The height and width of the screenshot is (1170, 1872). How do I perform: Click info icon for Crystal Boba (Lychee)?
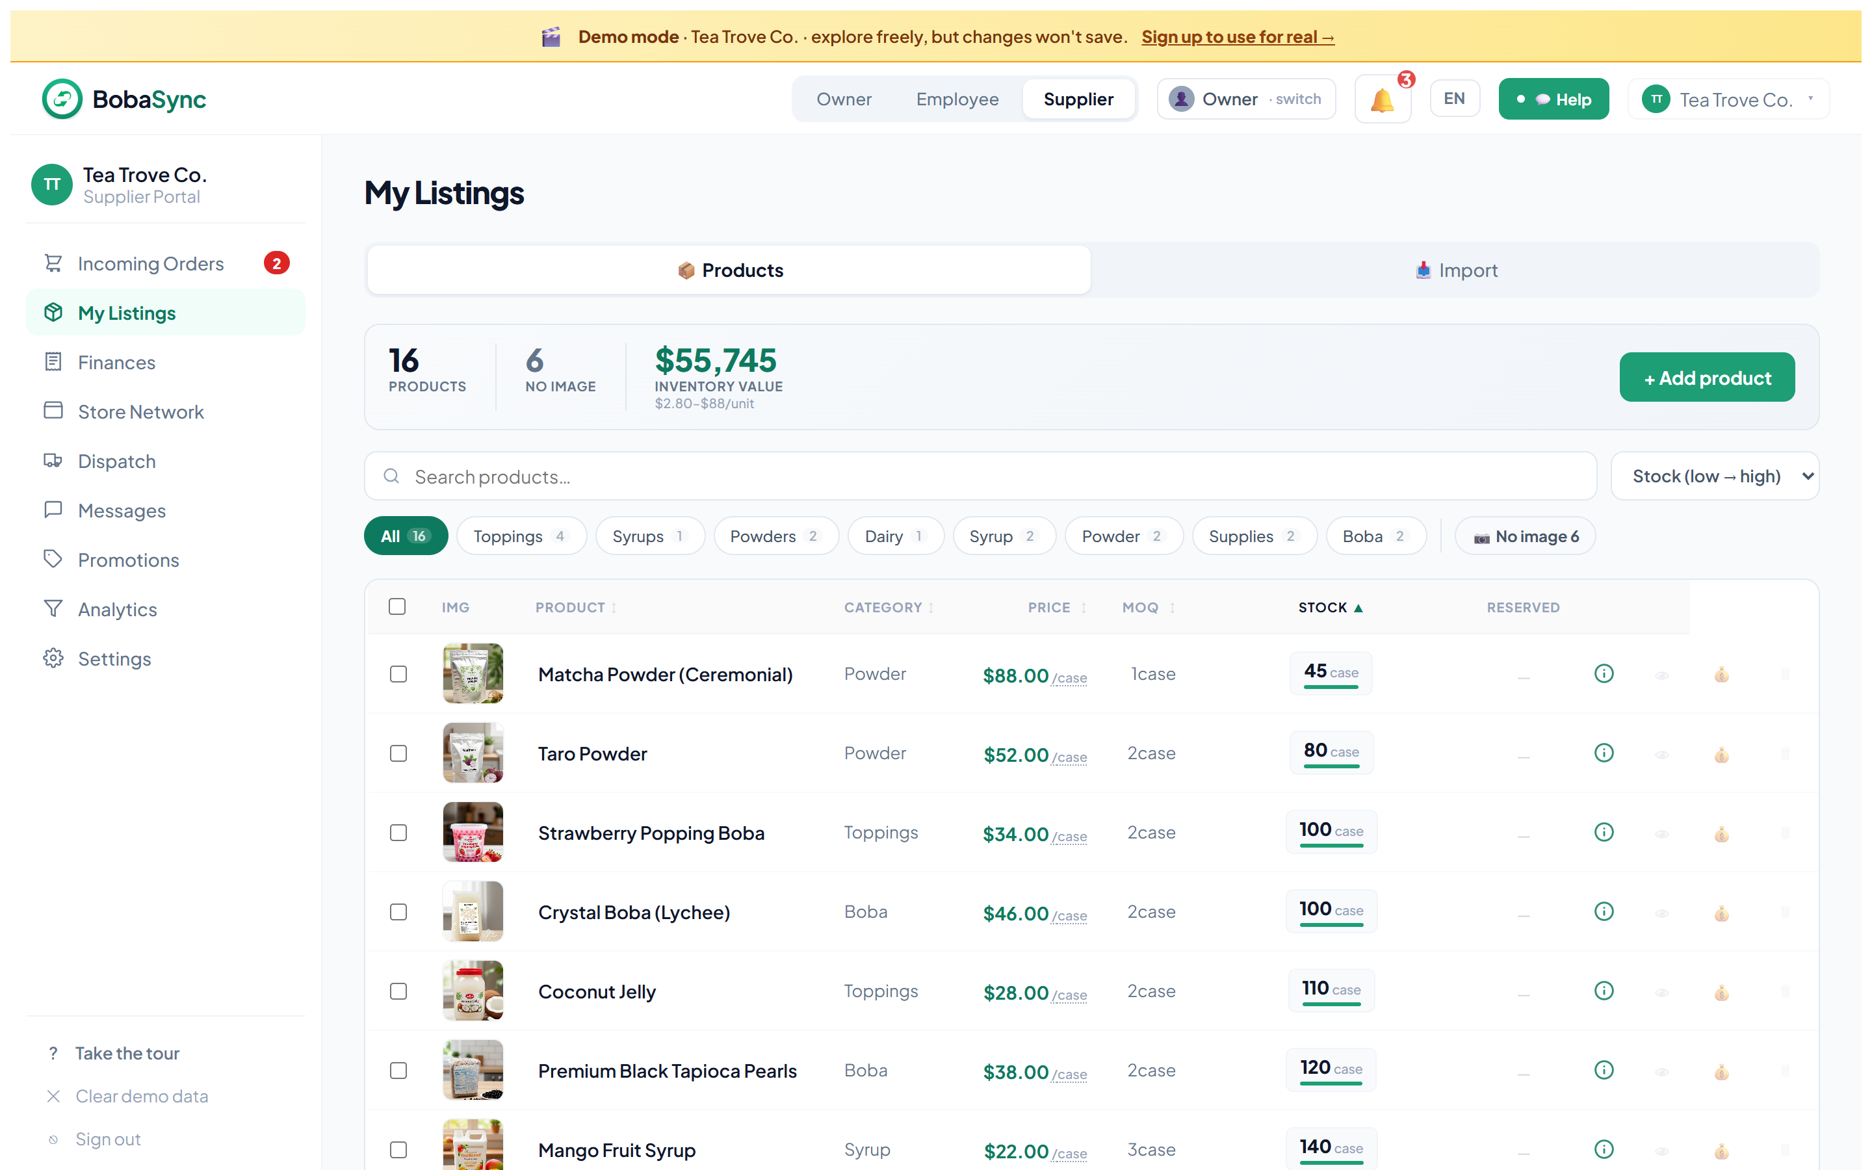click(1604, 911)
